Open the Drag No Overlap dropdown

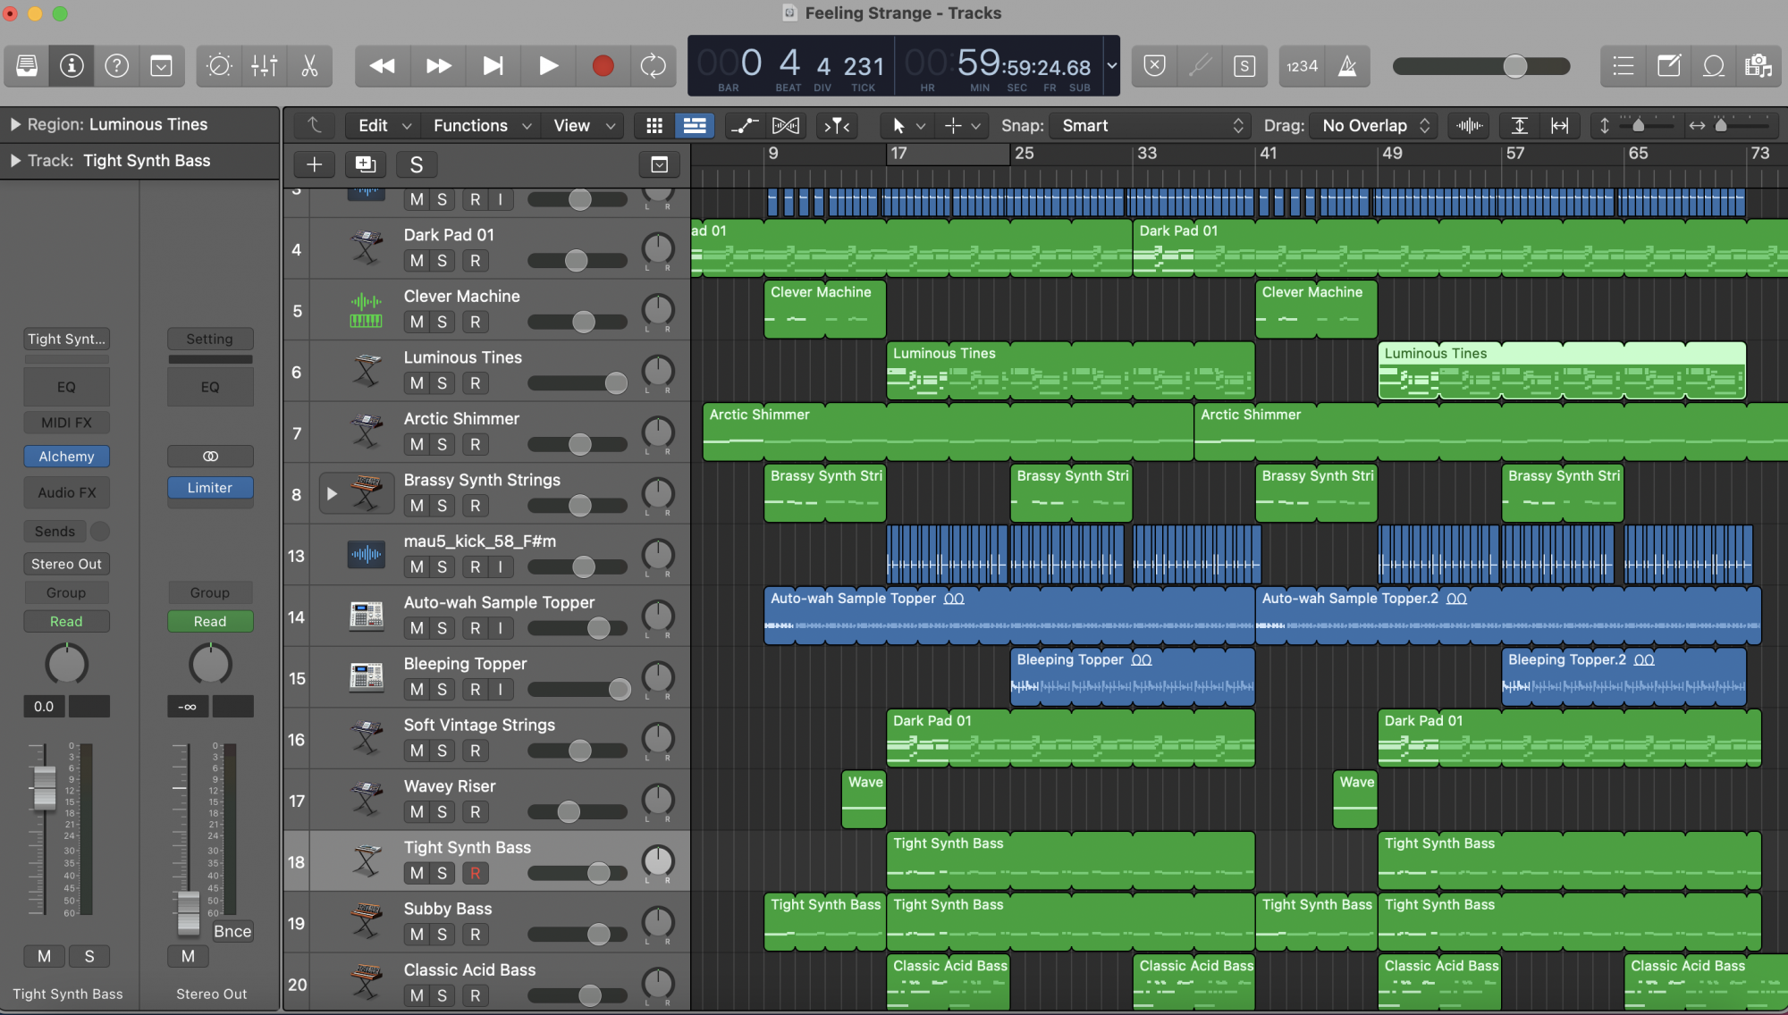pos(1373,126)
